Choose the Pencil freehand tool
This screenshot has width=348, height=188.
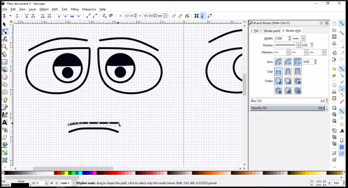click(5, 100)
